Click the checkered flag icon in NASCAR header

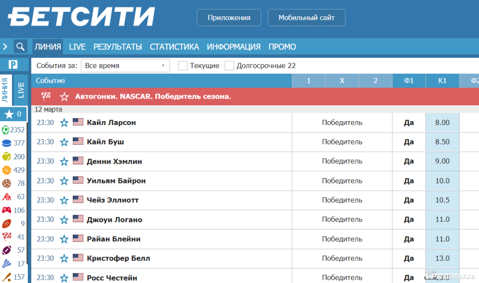pyautogui.click(x=46, y=96)
